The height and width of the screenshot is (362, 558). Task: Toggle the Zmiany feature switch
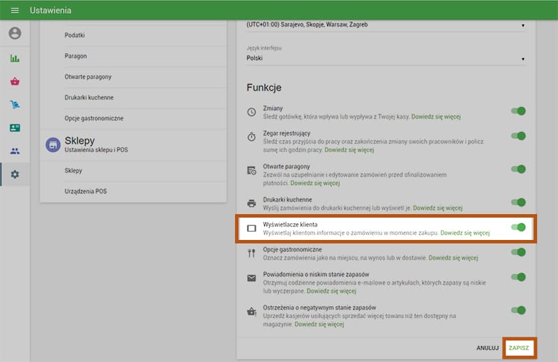coord(518,111)
